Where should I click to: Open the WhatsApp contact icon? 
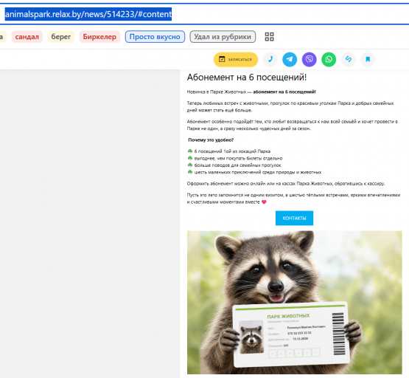pyautogui.click(x=329, y=60)
